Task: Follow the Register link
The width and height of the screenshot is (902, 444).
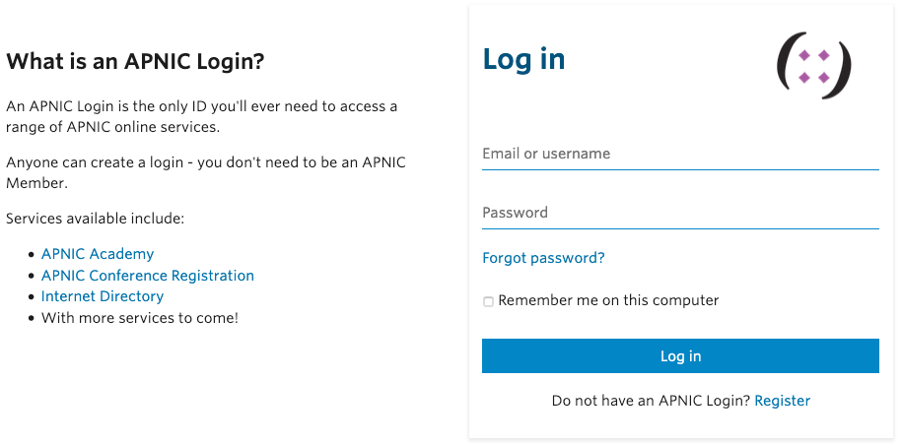Action: coord(782,401)
